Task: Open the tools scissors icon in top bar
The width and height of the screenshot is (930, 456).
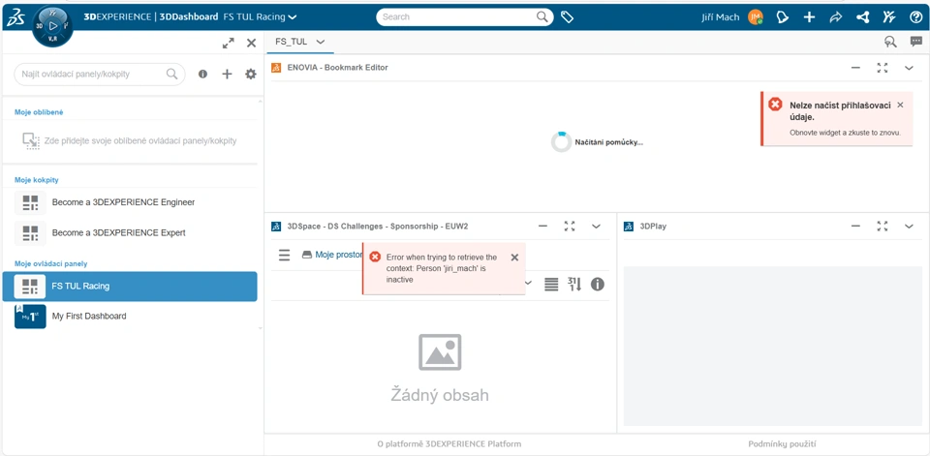Action: click(x=888, y=17)
